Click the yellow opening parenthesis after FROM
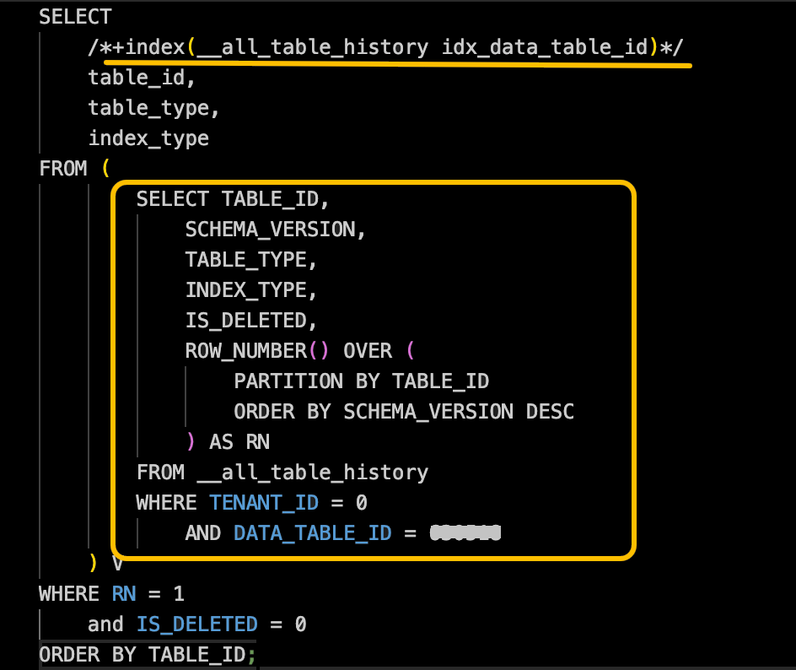 (x=105, y=168)
